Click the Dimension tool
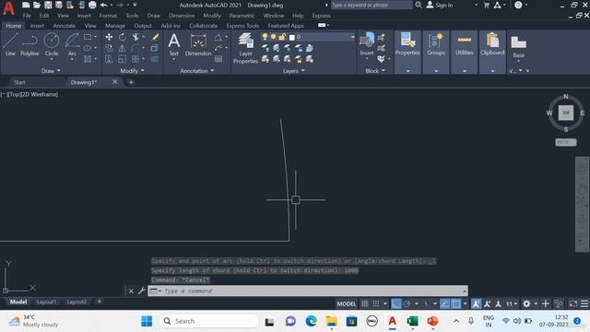This screenshot has width=590, height=332. tap(198, 44)
